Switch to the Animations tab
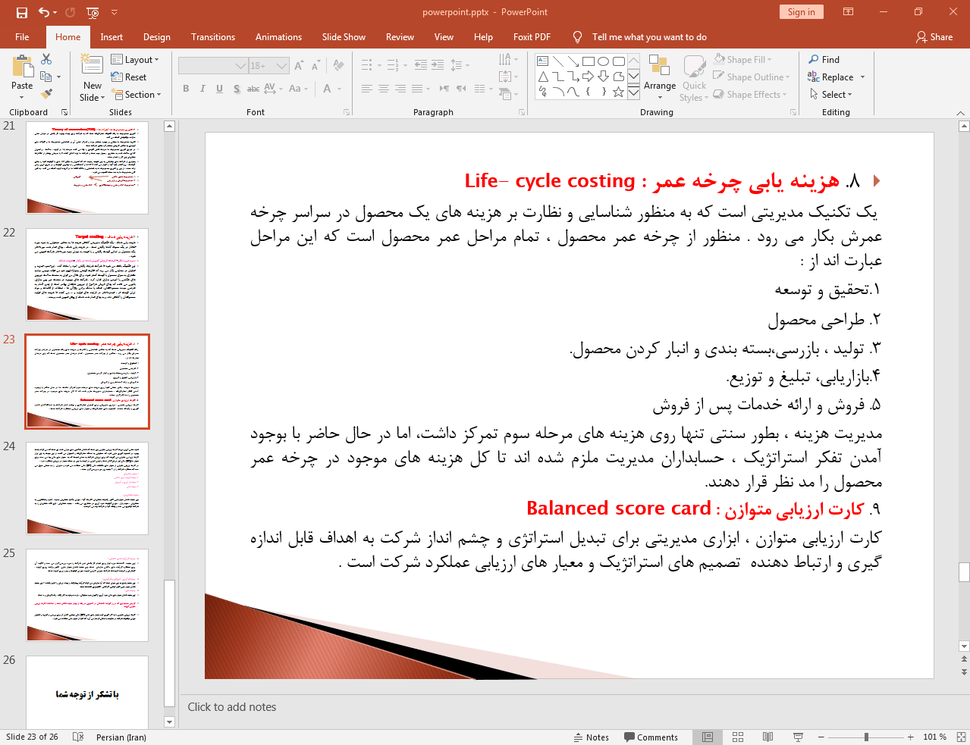The width and height of the screenshot is (970, 745). click(x=278, y=37)
